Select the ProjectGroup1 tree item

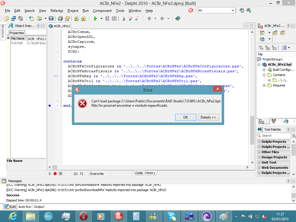click(x=272, y=59)
